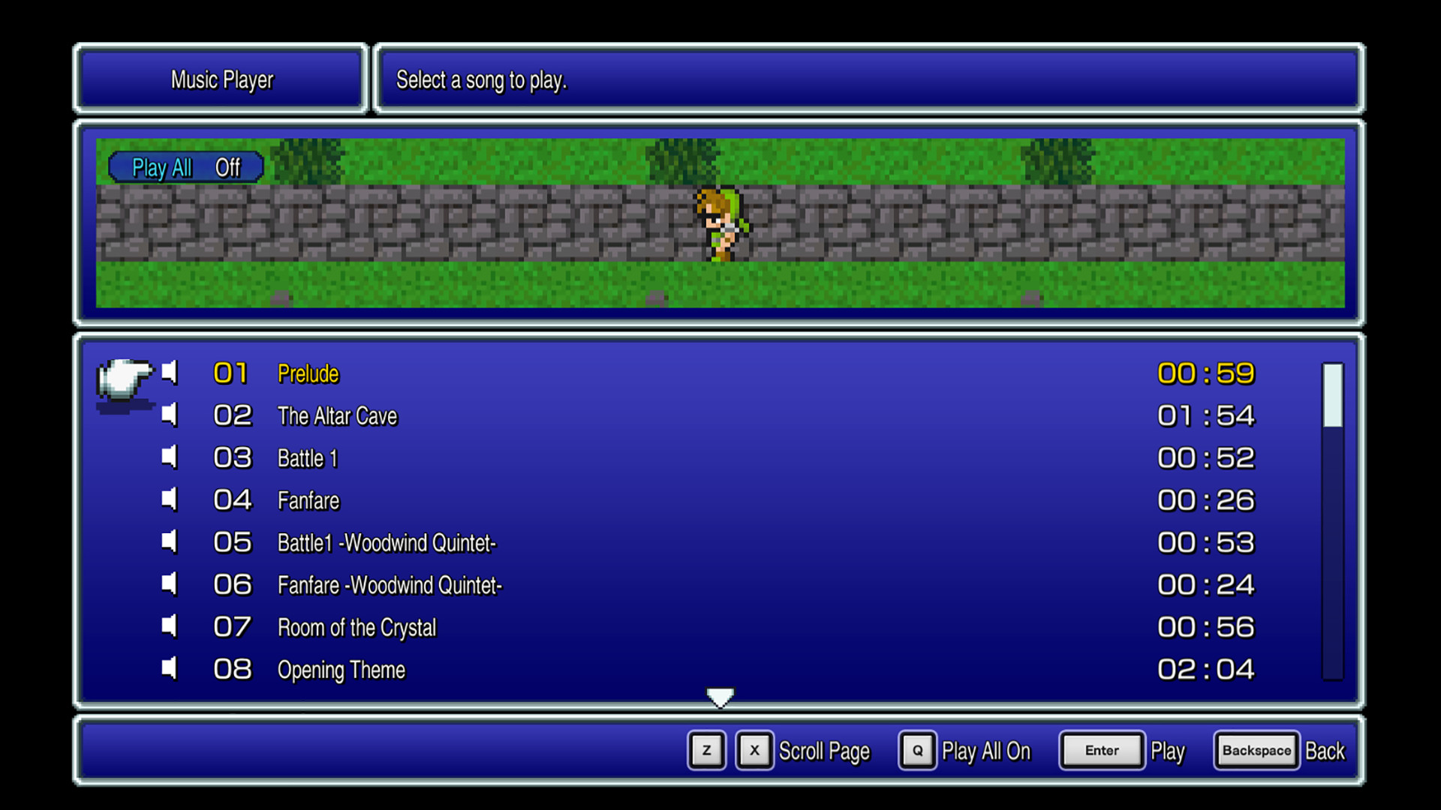This screenshot has height=810, width=1441.
Task: Click the Back label
Action: (1325, 751)
